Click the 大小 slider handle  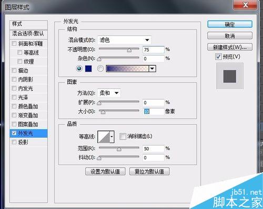tap(103, 112)
